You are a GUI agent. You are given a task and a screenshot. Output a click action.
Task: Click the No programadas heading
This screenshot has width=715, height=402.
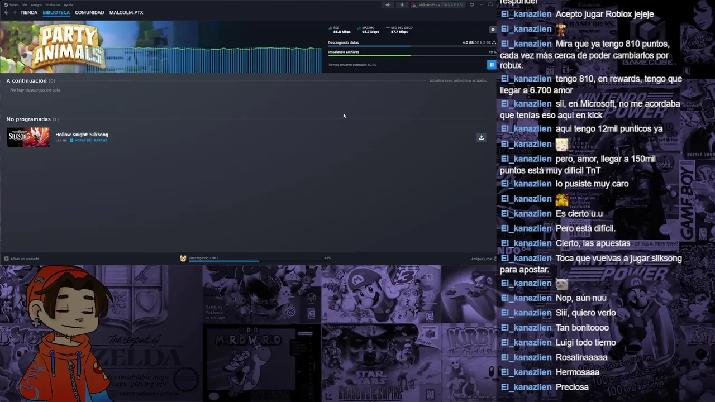coord(28,119)
